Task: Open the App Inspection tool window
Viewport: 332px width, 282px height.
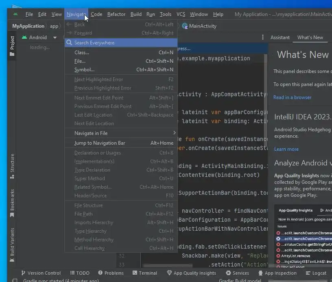Action: tap(277, 273)
